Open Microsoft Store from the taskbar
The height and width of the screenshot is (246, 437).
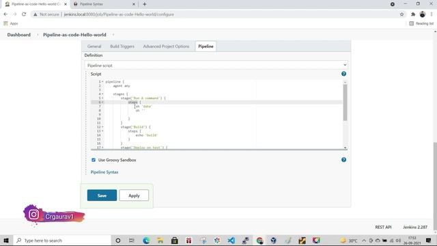tap(175, 241)
